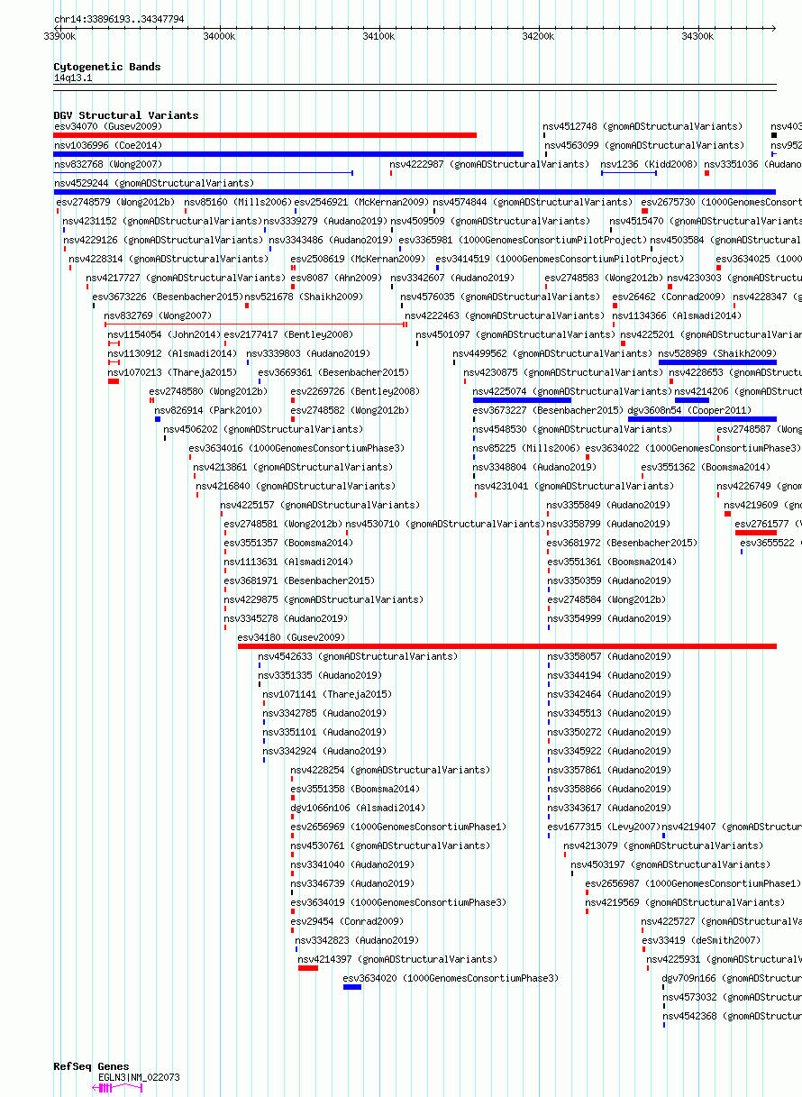802x1097 pixels.
Task: Click the chr14:33896193..34347794 region label
Action: point(119,18)
